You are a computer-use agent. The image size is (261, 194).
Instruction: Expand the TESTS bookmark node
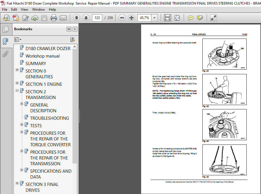click(22, 124)
